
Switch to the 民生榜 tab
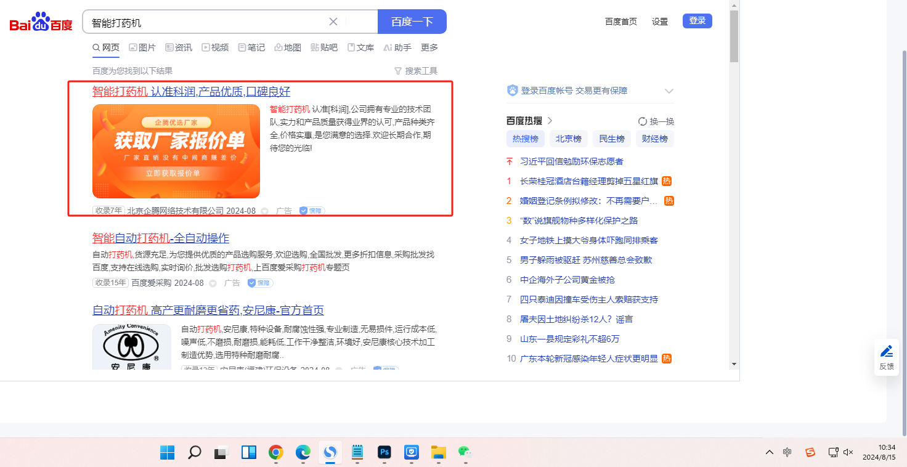coord(612,139)
